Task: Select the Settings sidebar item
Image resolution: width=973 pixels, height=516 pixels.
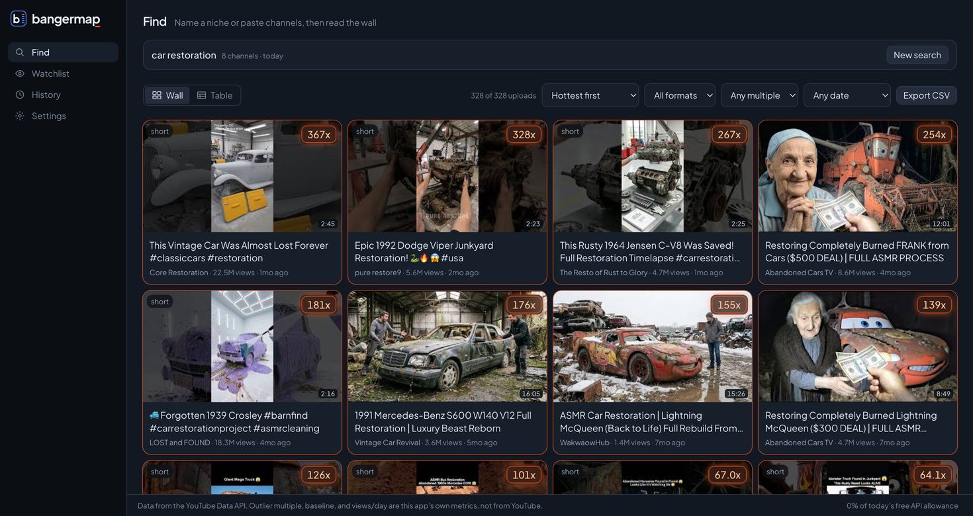Action: pyautogui.click(x=63, y=116)
